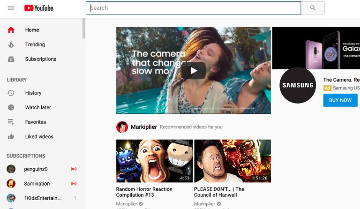The width and height of the screenshot is (360, 209).
Task: Click the search magnifier button
Action: point(313,8)
